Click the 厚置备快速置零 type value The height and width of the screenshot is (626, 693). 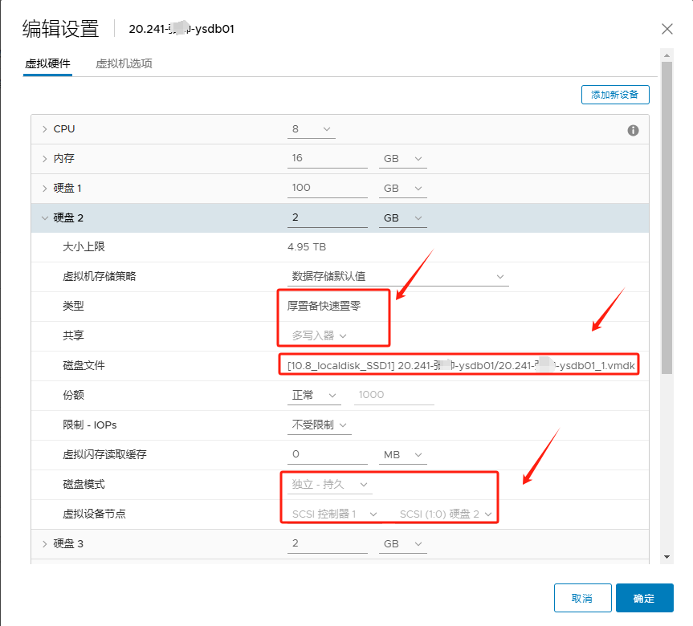coord(324,306)
